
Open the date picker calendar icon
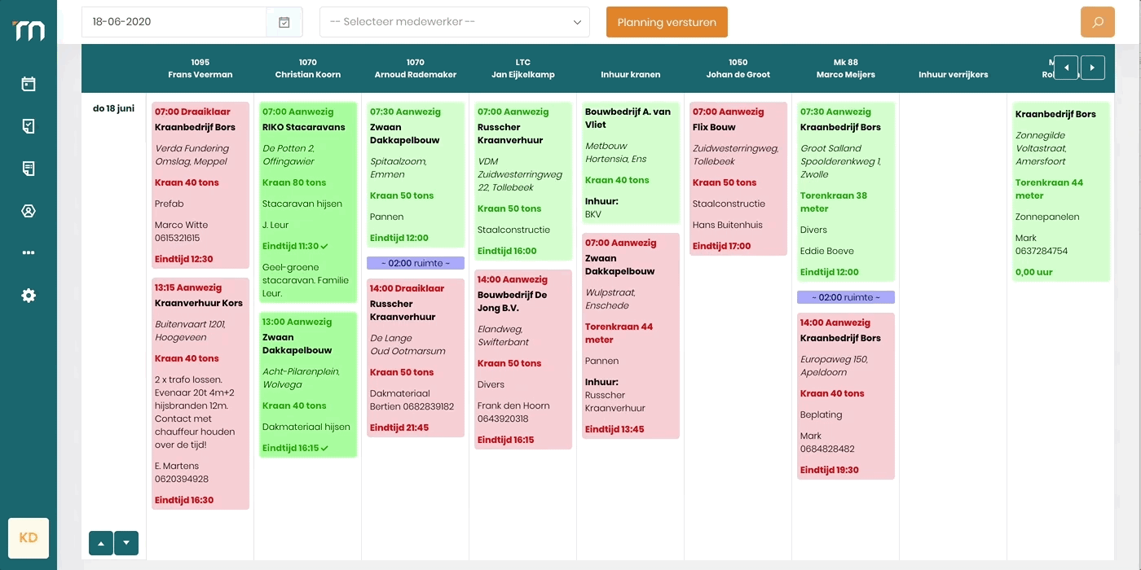(284, 22)
